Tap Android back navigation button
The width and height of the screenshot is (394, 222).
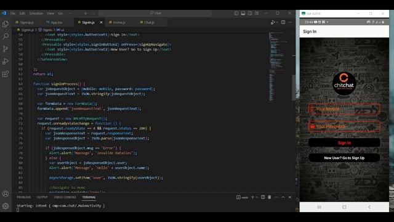[x=369, y=207]
